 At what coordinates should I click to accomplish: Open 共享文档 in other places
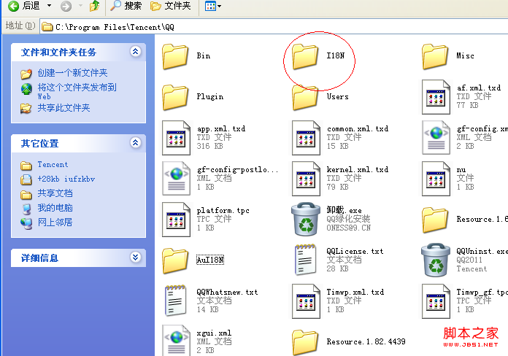click(x=55, y=193)
